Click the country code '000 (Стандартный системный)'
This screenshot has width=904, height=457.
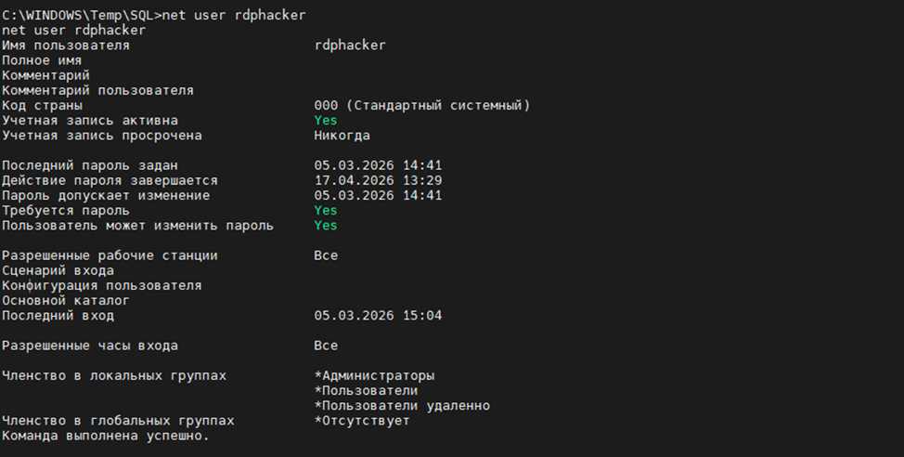pyautogui.click(x=422, y=105)
